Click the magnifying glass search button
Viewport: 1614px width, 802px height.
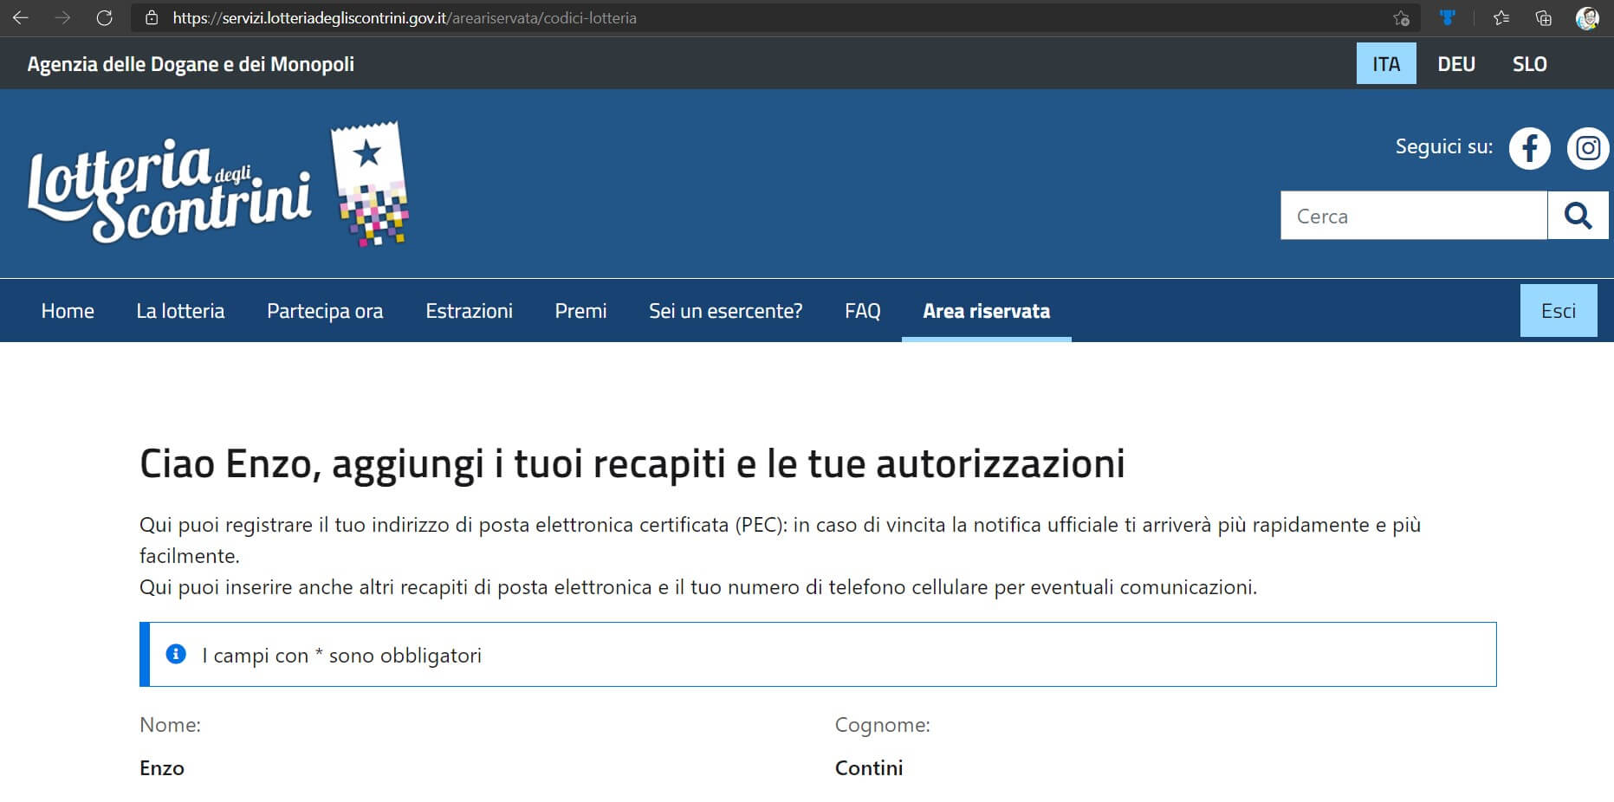(1578, 216)
